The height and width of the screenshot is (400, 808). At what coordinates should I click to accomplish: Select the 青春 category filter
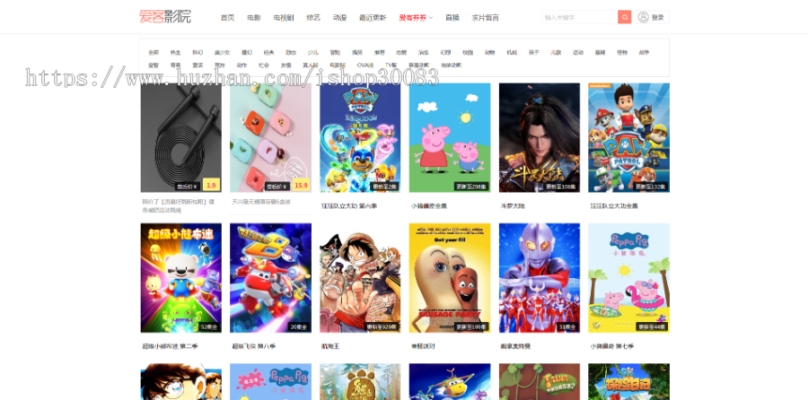click(x=175, y=65)
